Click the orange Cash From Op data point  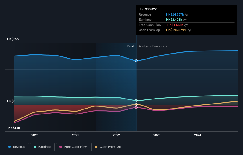tap(136, 104)
